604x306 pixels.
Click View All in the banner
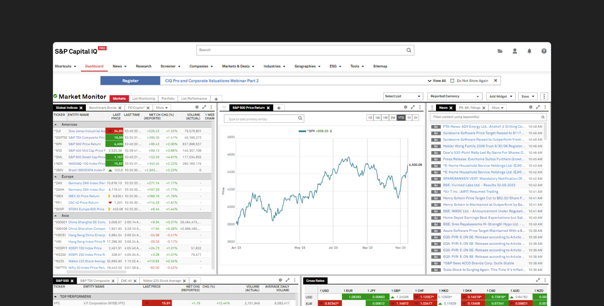437,81
